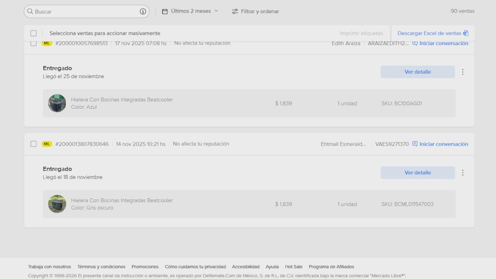Open the Hot Sale footer link
Viewport: 496px width, 279px height.
click(294, 267)
